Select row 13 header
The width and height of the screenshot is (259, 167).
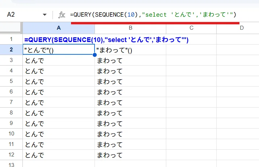[x=11, y=164]
